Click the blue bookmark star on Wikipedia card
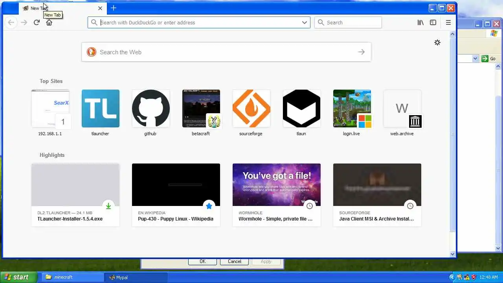 point(209,206)
